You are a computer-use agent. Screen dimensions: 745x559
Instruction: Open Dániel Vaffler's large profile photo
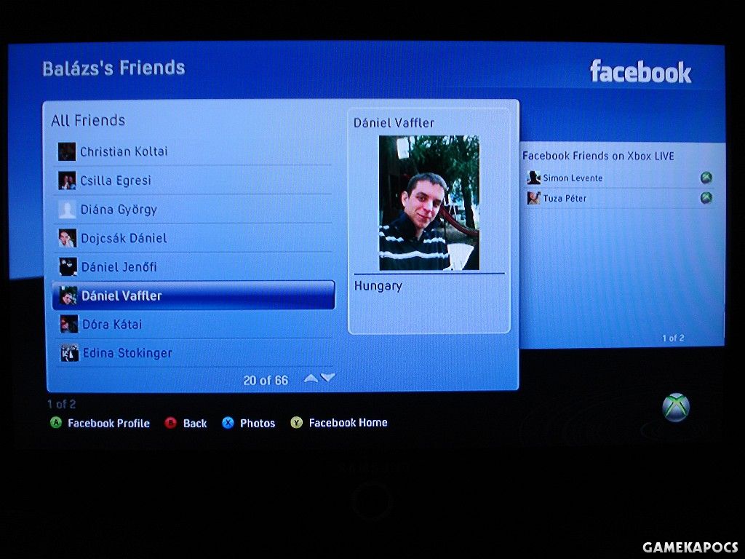(x=429, y=203)
